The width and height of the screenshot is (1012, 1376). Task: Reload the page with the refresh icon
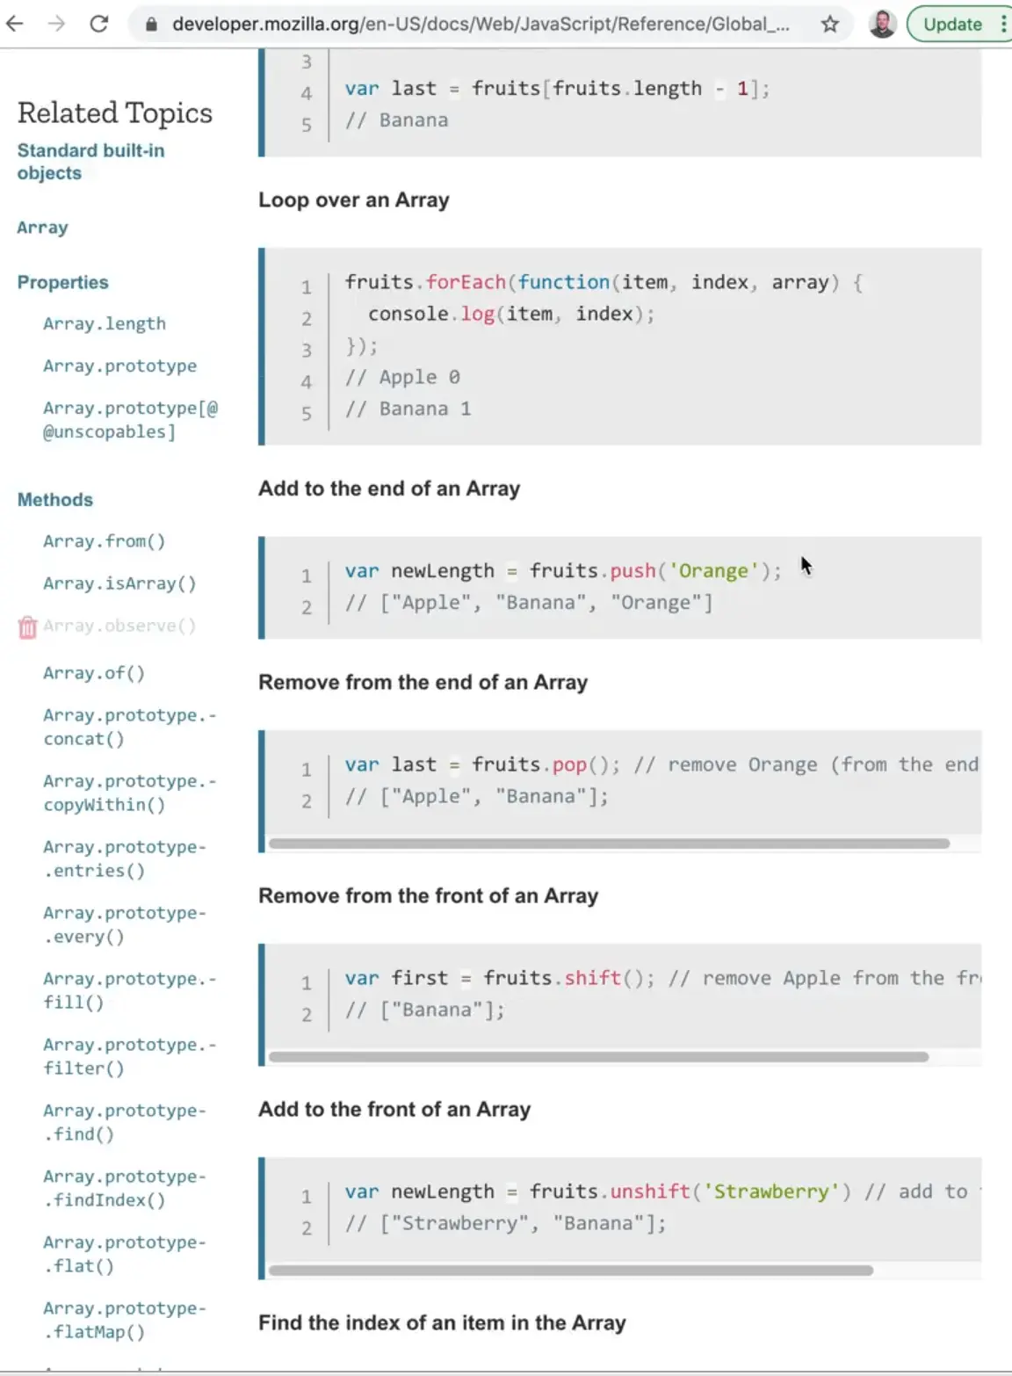point(99,24)
